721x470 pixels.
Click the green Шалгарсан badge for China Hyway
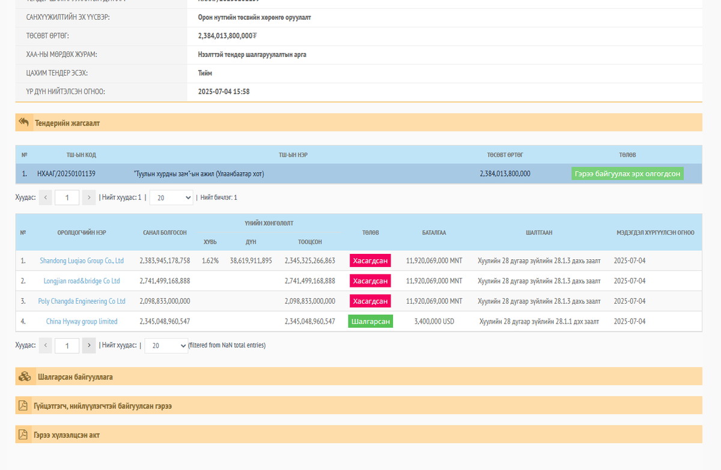(370, 322)
